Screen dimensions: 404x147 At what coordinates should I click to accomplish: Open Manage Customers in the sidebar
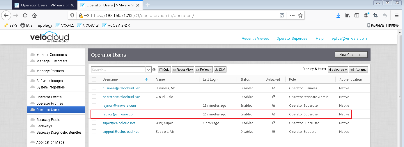(52, 61)
